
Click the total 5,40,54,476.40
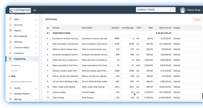coord(164,33)
